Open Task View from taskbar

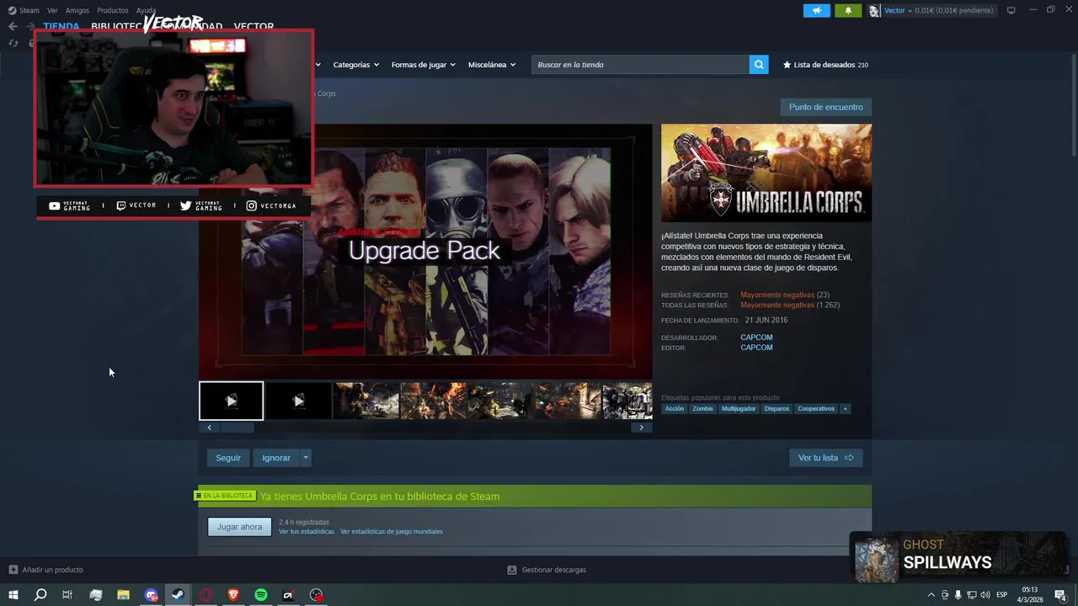coord(67,595)
